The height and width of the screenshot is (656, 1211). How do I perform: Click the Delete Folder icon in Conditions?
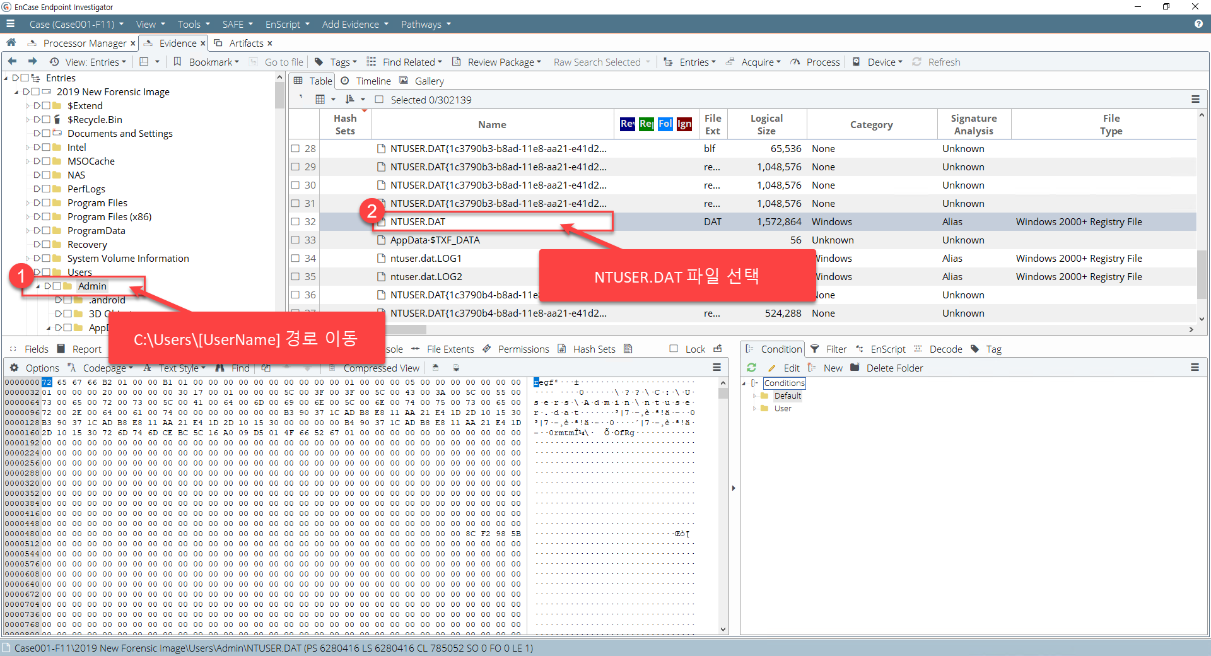click(x=855, y=368)
